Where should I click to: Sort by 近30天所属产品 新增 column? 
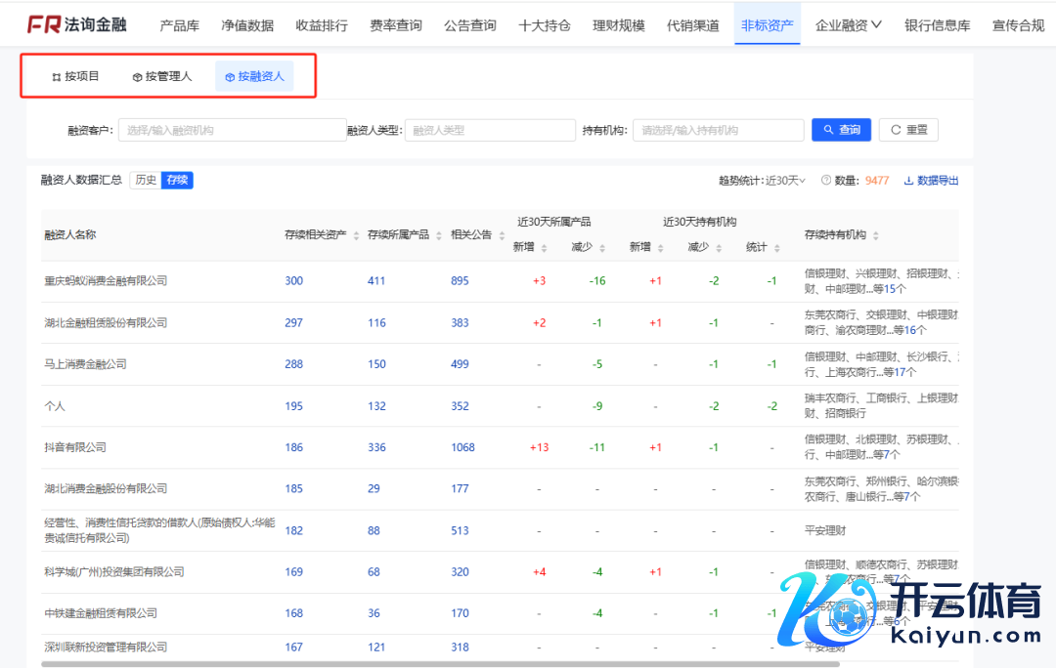(x=544, y=248)
